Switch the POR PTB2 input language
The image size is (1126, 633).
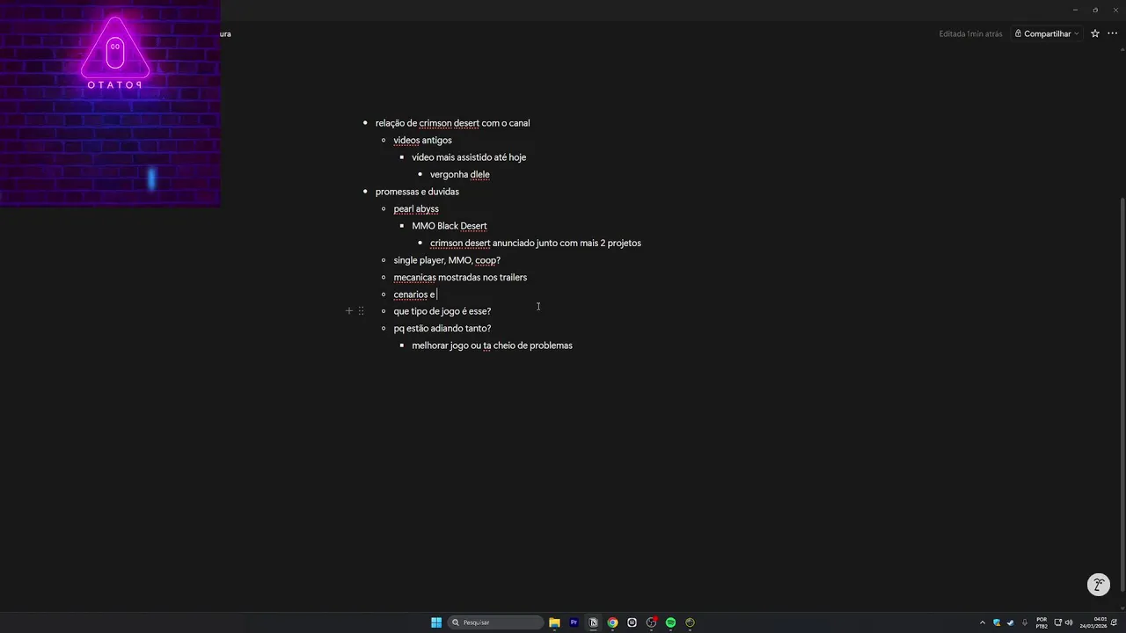1042,622
